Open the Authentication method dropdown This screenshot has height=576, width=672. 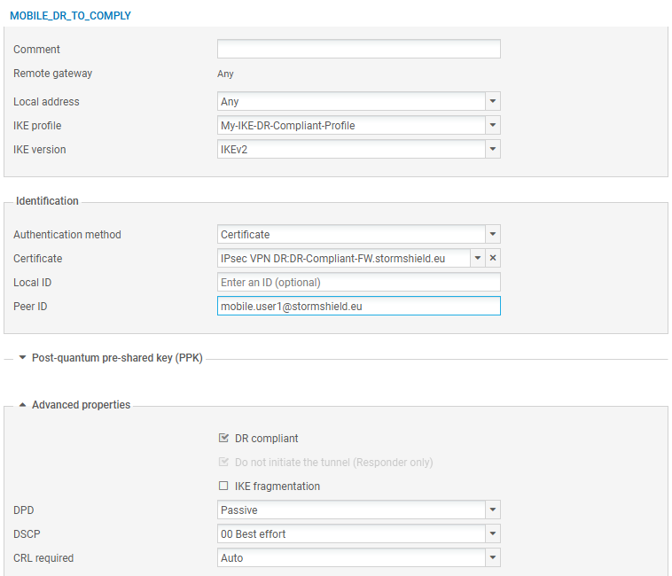tap(493, 235)
